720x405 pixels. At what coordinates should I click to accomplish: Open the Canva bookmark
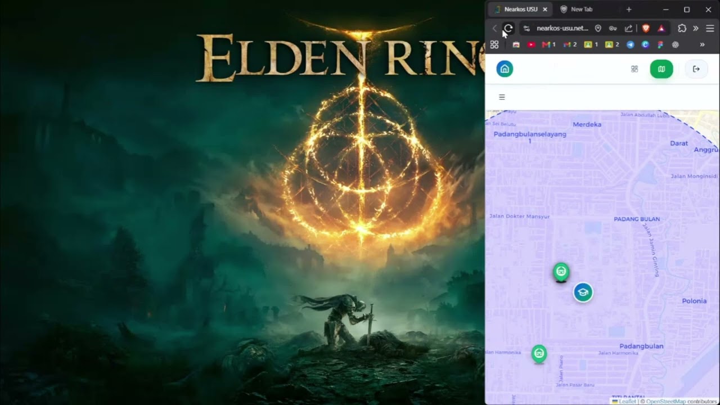pyautogui.click(x=646, y=44)
